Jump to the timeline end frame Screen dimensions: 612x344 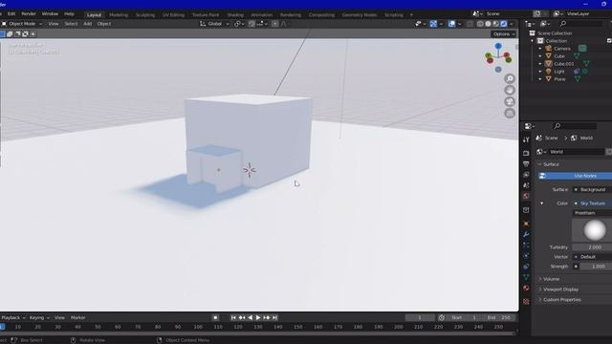point(274,317)
